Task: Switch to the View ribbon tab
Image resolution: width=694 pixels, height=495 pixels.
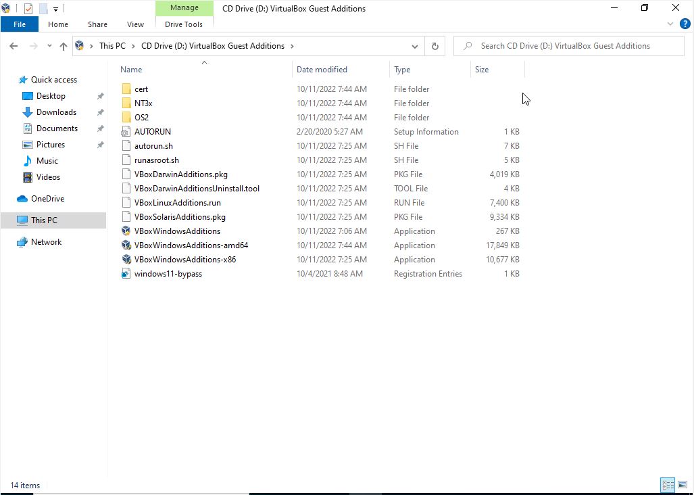Action: click(135, 24)
